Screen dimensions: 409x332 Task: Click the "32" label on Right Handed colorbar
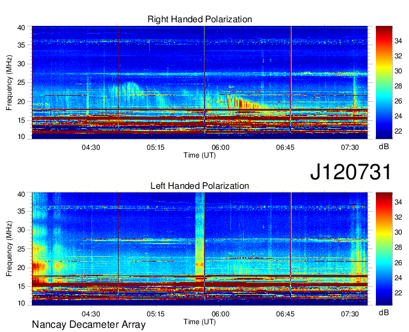tap(398, 56)
